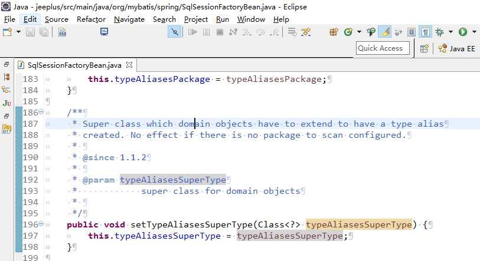
Task: Open the Debug configurations dropdown arrow
Action: pyautogui.click(x=450, y=32)
